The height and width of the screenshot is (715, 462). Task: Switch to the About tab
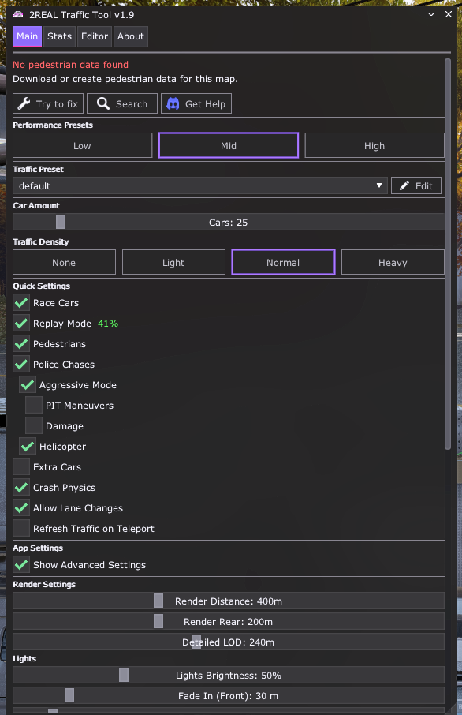(130, 36)
